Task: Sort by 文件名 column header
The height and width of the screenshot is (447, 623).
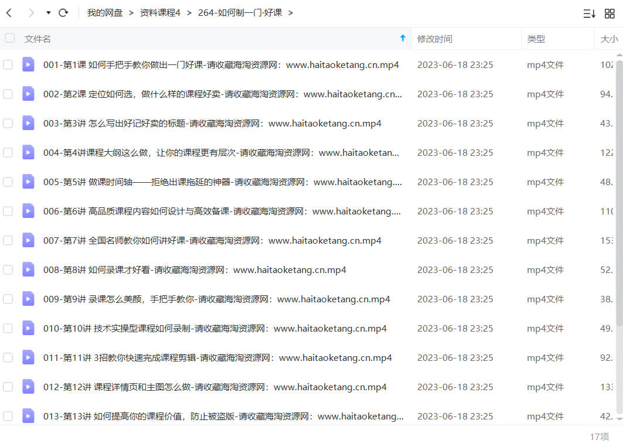Action: coord(38,39)
